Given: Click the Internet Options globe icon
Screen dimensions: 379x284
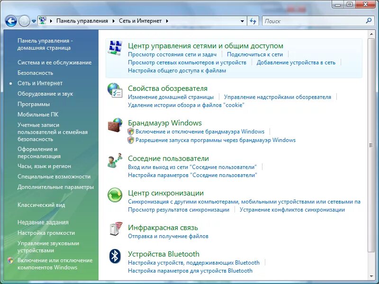Looking at the screenshot, I should [x=115, y=90].
